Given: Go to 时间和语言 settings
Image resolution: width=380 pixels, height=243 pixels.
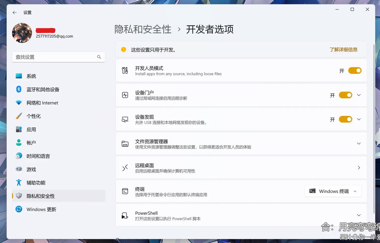Looking at the screenshot, I should point(38,156).
